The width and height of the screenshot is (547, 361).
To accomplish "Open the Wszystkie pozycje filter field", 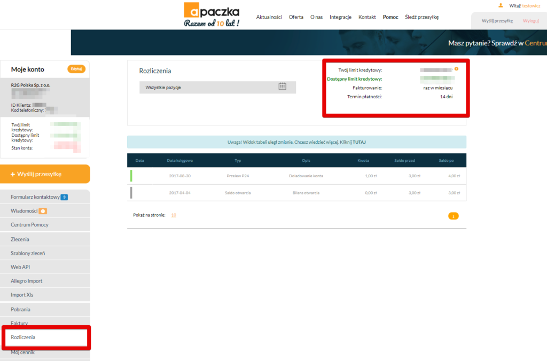I will (208, 87).
